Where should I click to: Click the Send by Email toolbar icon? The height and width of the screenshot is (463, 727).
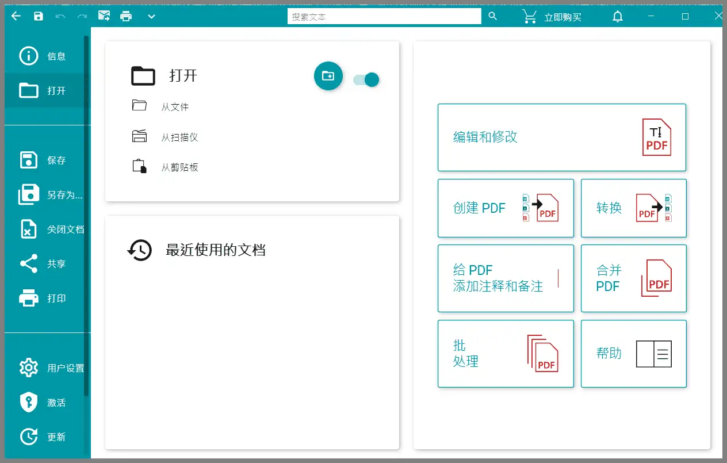click(x=104, y=16)
